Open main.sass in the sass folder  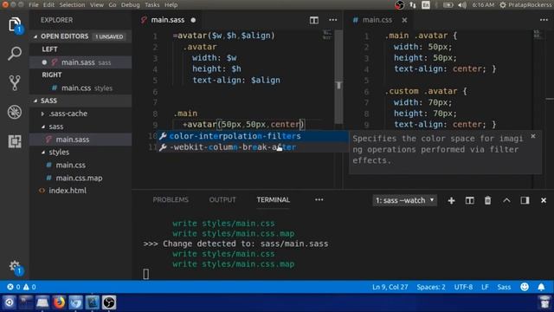click(x=81, y=140)
